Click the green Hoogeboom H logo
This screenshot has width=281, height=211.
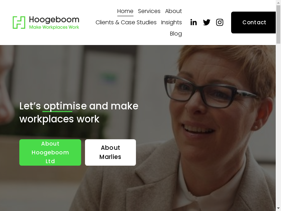coord(19,23)
